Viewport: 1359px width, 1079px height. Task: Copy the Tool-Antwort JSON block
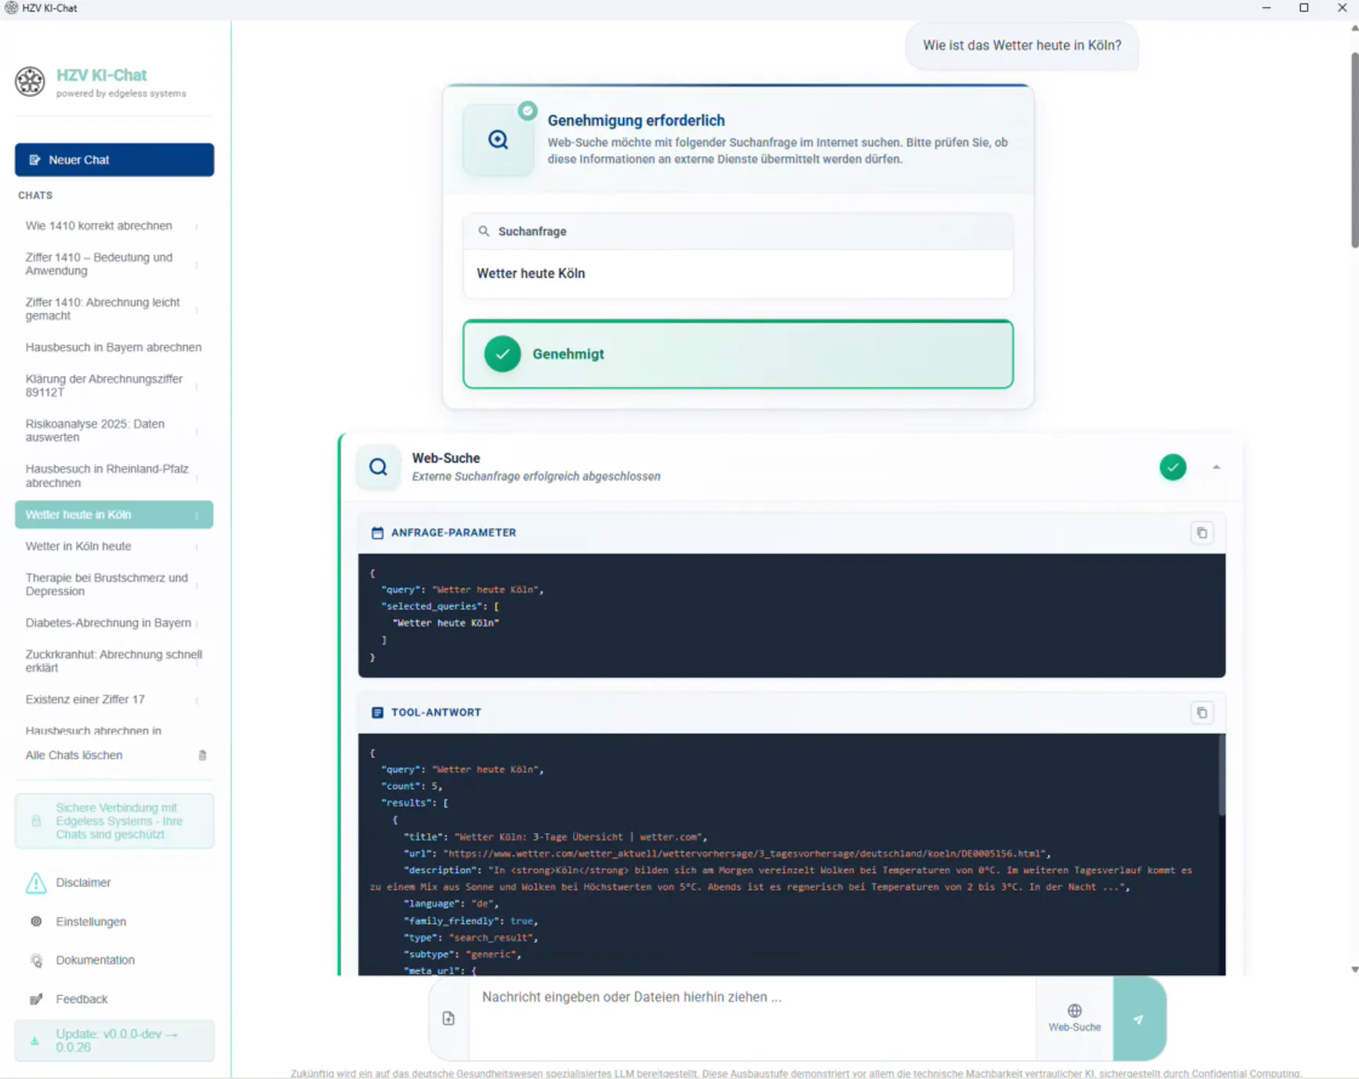click(1202, 713)
